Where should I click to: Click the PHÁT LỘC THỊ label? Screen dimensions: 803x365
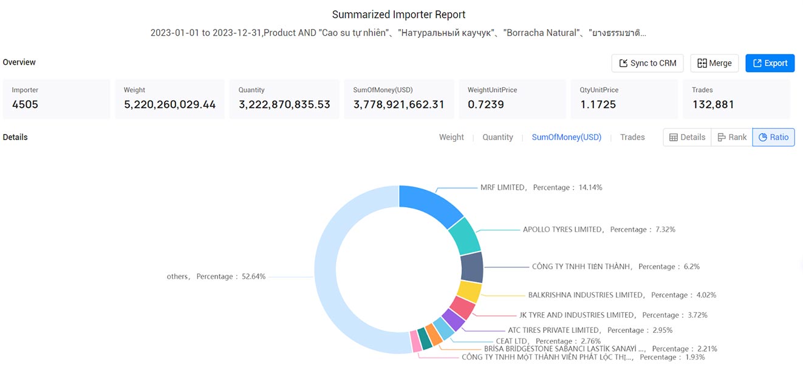coord(583,357)
